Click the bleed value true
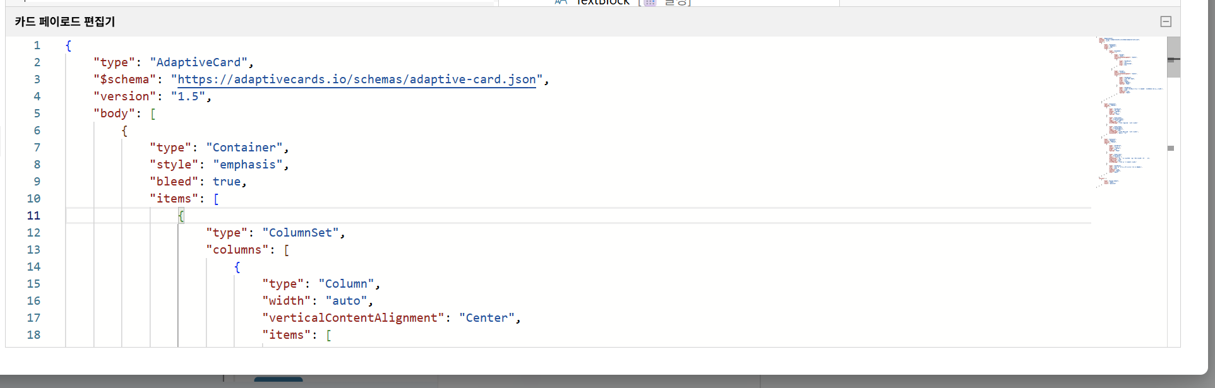1215x388 pixels. pyautogui.click(x=227, y=182)
